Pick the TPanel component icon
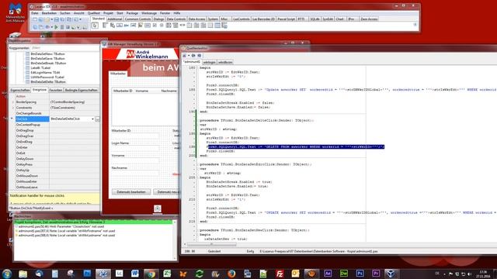The image size is (497, 279). (x=210, y=26)
